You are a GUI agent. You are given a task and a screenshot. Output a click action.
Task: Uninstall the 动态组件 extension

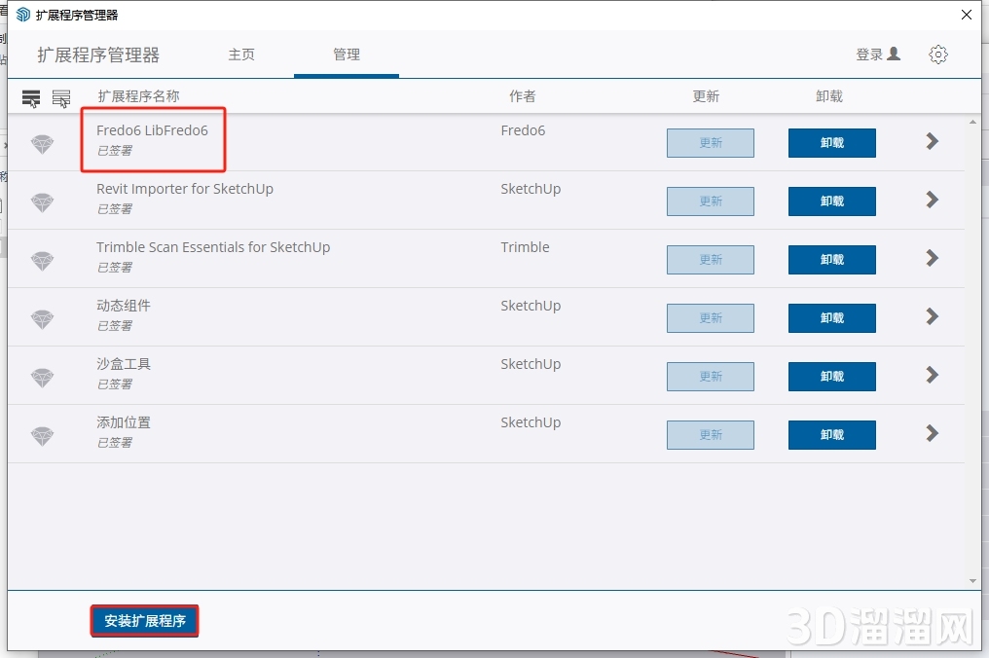pyautogui.click(x=831, y=318)
